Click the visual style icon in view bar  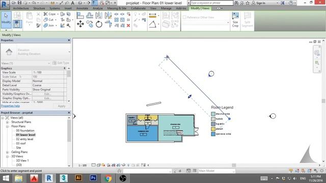coord(98,165)
